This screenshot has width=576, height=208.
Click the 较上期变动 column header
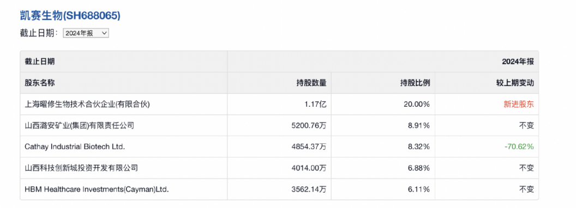point(515,83)
